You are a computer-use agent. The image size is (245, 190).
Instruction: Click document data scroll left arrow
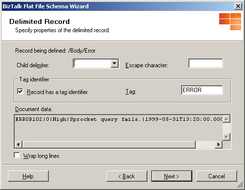(x=18, y=144)
